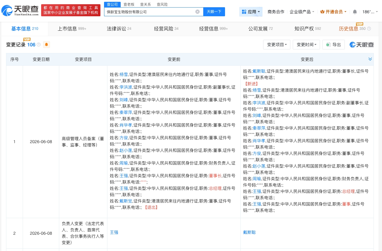This screenshot has height=251, width=382.
Task: Open the 应用 dropdown menu
Action: pos(251,12)
